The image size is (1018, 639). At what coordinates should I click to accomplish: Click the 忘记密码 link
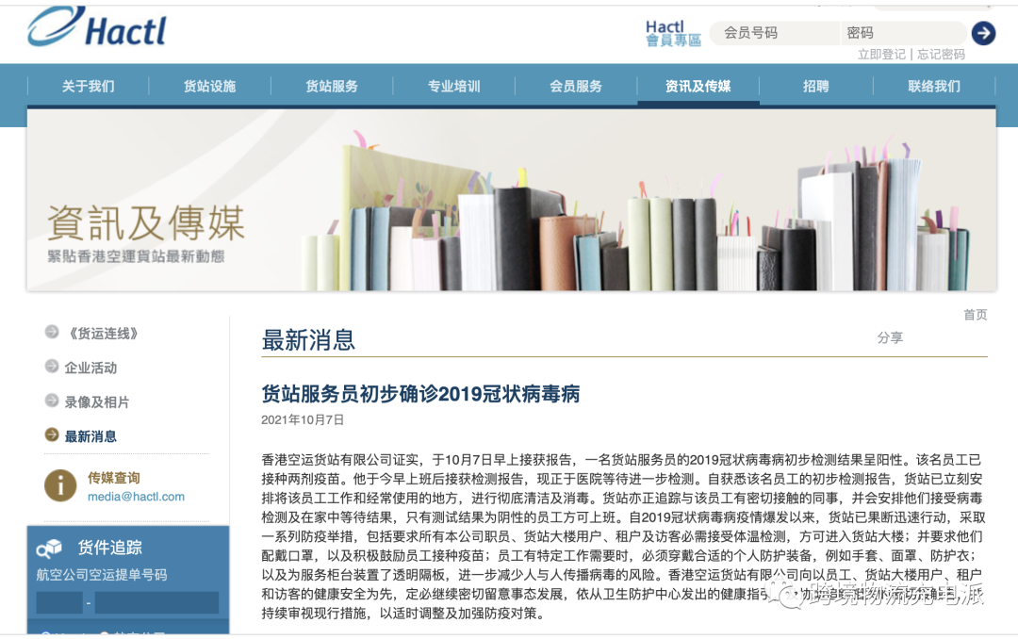[x=943, y=54]
